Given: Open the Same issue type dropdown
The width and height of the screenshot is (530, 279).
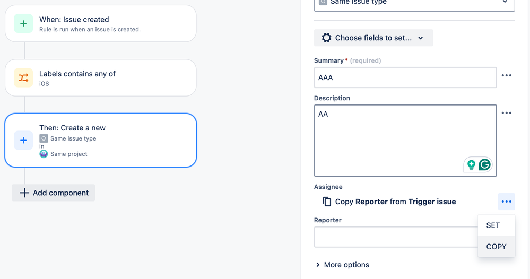Looking at the screenshot, I should click(414, 3).
